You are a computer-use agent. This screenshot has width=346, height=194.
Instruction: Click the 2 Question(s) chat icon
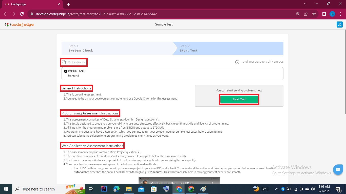point(64,62)
